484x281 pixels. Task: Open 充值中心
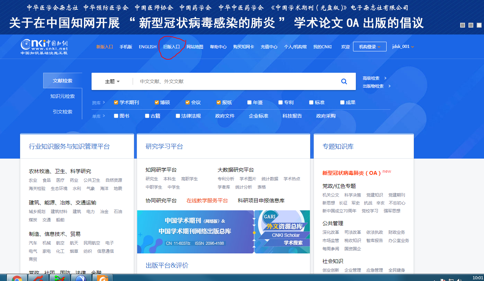269,47
